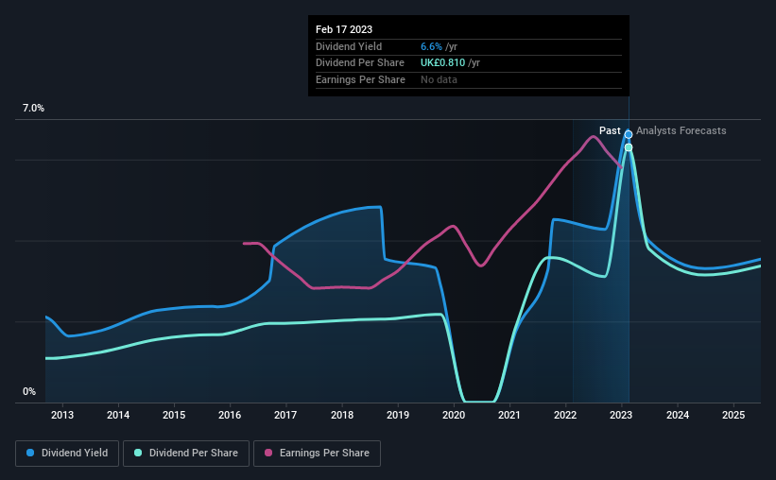This screenshot has height=480, width=776.
Task: Click the pink Earnings Per Share legend dot
Action: pyautogui.click(x=268, y=453)
